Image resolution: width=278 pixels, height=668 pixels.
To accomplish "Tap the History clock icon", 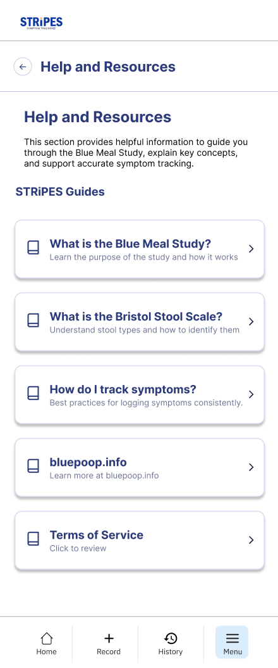I will point(171,638).
